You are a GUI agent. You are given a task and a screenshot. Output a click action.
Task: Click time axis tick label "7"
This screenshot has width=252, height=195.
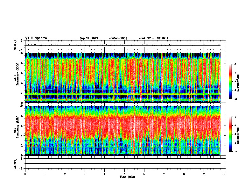coord(164,174)
